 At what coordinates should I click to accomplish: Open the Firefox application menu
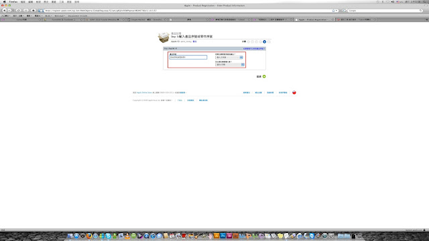pos(13,1)
